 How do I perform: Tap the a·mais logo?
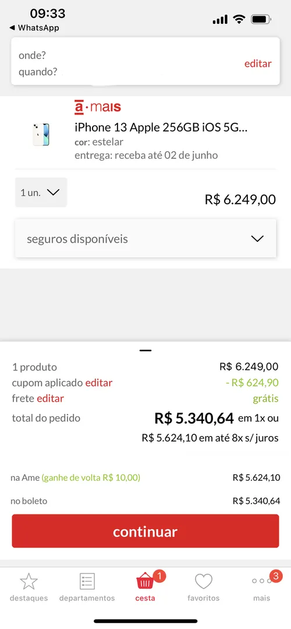(x=98, y=107)
